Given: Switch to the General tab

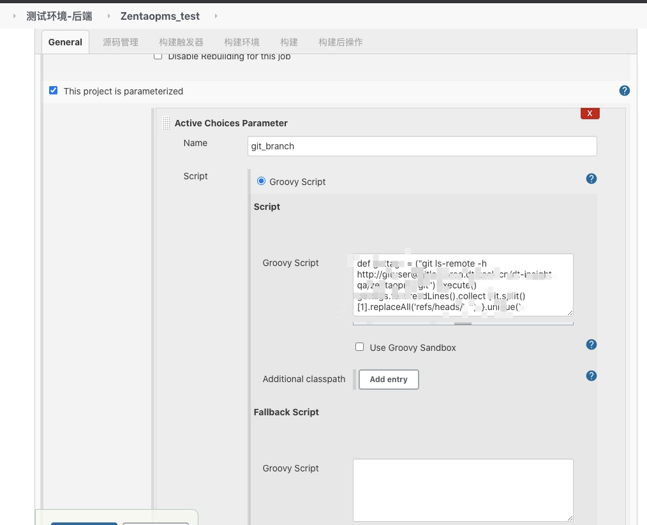Looking at the screenshot, I should point(65,42).
